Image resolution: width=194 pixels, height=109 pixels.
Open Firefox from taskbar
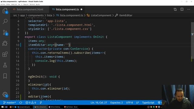point(11,107)
